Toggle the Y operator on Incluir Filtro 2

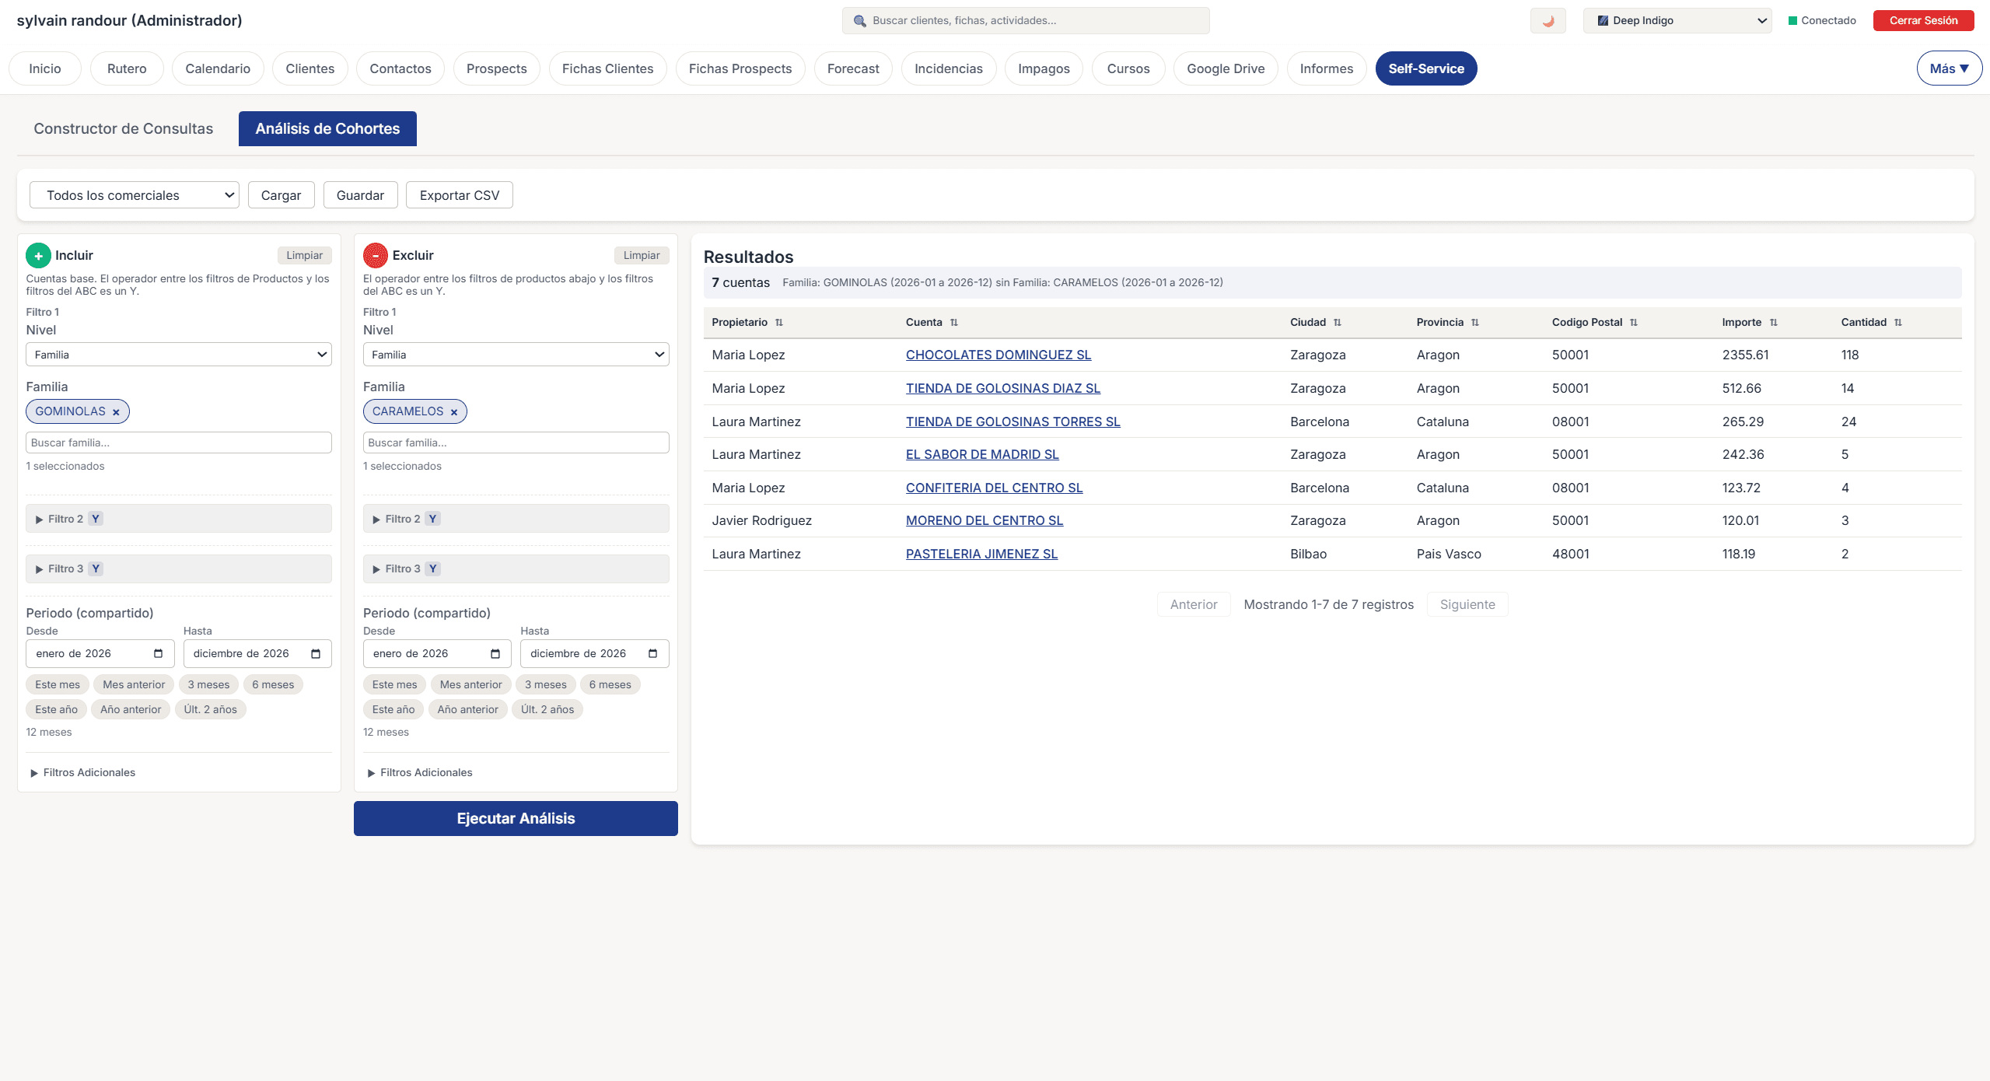point(96,519)
